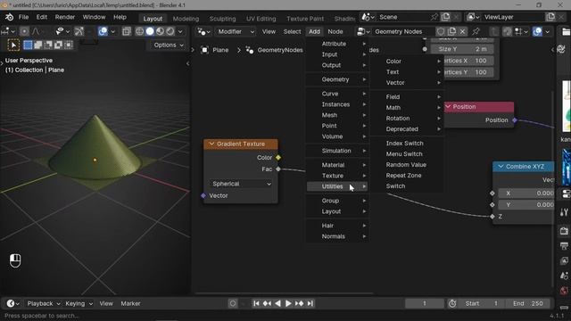Toggle auto keying record button
Viewport: 571px width, 321px height.
(233, 303)
